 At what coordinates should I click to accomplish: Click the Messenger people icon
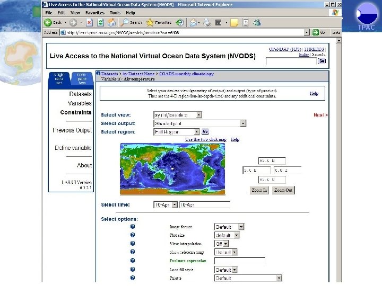[257, 23]
